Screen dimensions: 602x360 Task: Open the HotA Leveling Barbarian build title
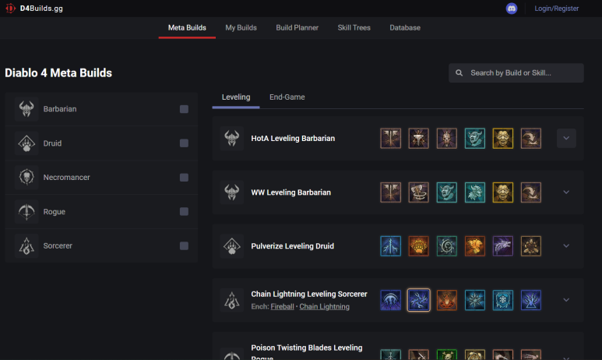tap(293, 139)
